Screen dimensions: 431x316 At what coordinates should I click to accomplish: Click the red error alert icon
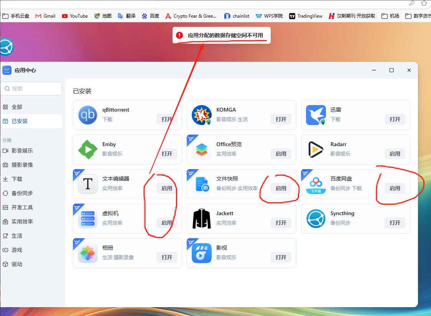179,35
